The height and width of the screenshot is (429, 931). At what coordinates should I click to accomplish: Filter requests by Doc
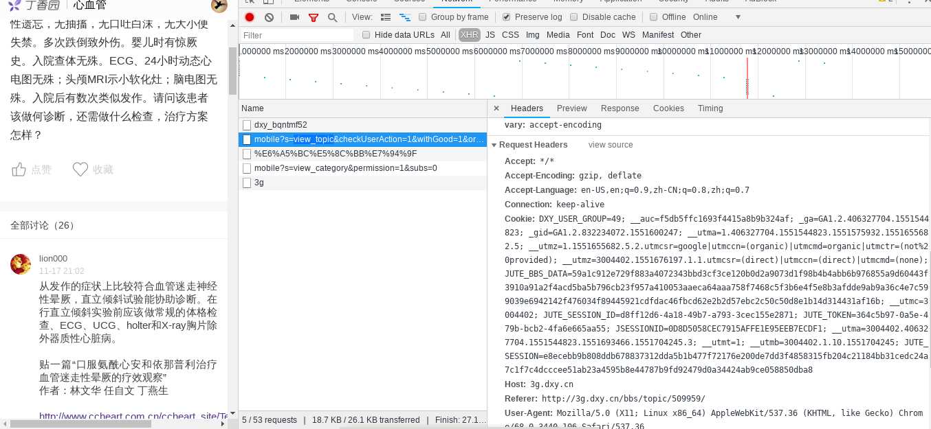pos(608,35)
